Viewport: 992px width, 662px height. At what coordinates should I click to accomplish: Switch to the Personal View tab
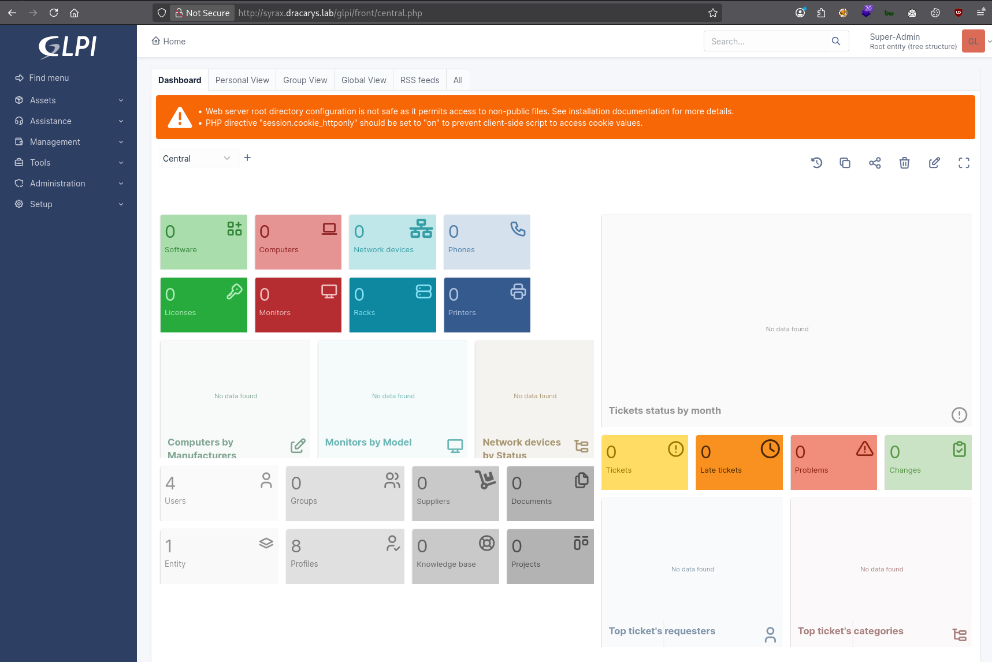(x=242, y=80)
